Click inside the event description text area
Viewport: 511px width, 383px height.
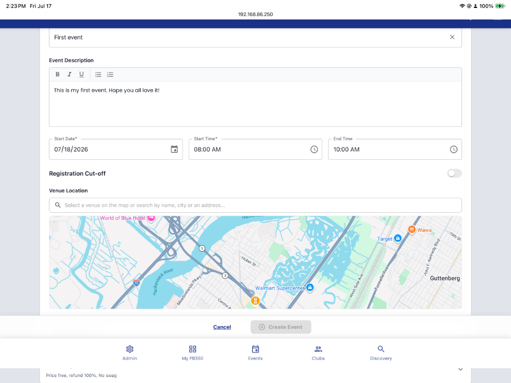tap(255, 104)
